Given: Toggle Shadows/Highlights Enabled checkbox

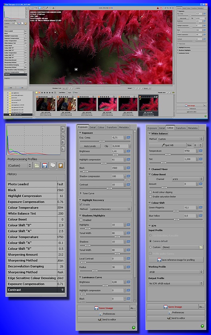Looking at the screenshot, I should point(81,220).
